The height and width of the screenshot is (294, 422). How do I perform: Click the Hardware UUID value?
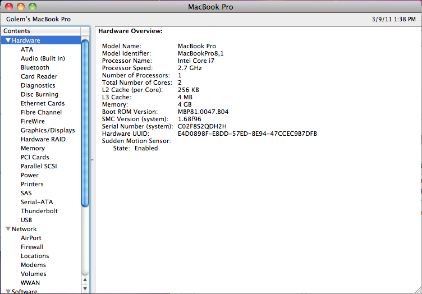coord(247,134)
